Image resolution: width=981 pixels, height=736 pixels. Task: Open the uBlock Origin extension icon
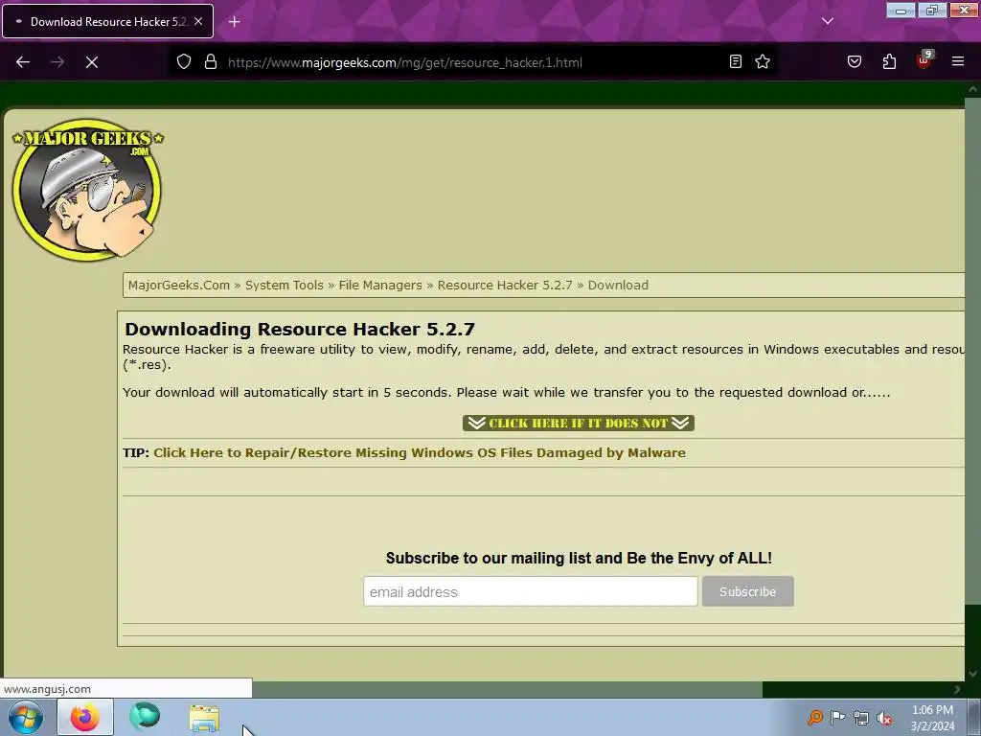point(924,60)
